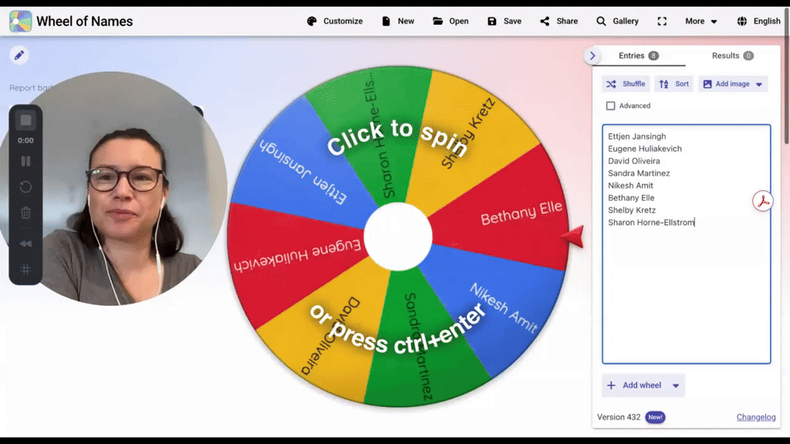
Task: Open the Customize palette option
Action: click(335, 21)
